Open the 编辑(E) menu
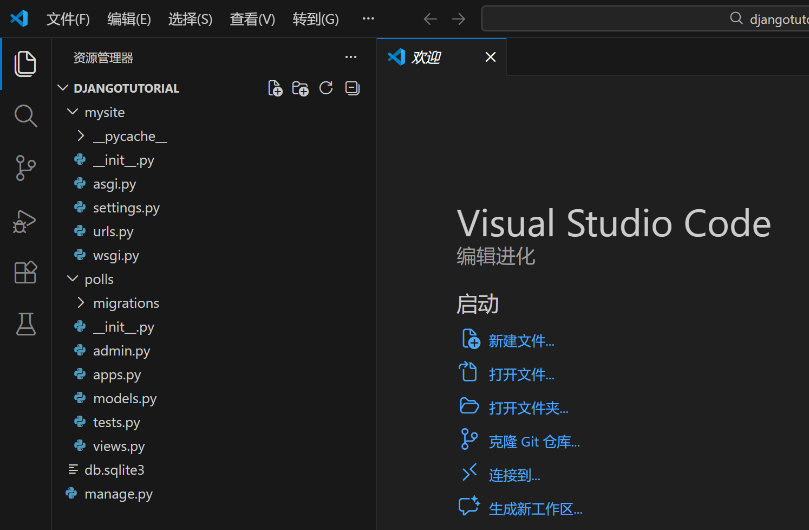Viewport: 809px width, 530px height. coord(129,19)
